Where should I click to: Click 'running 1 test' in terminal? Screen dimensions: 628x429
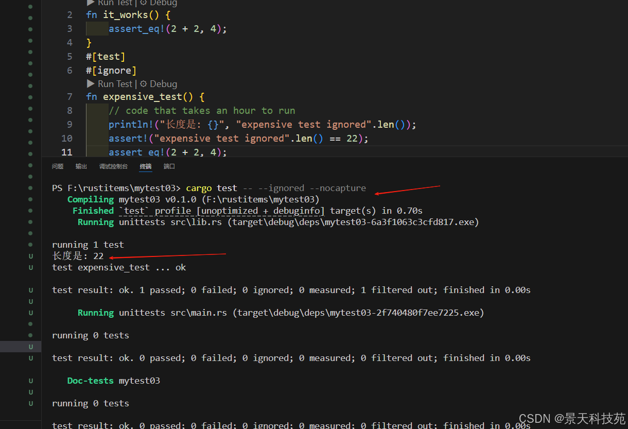(88, 245)
